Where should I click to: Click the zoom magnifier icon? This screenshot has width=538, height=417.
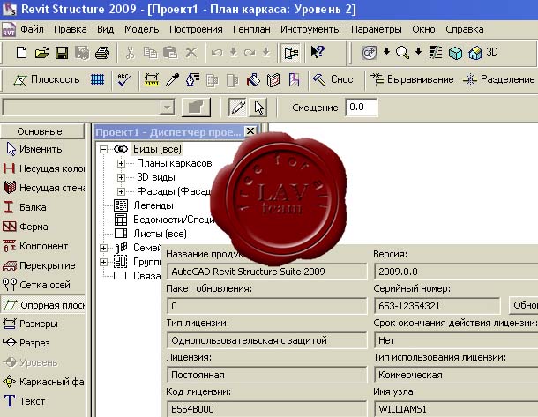click(x=402, y=53)
